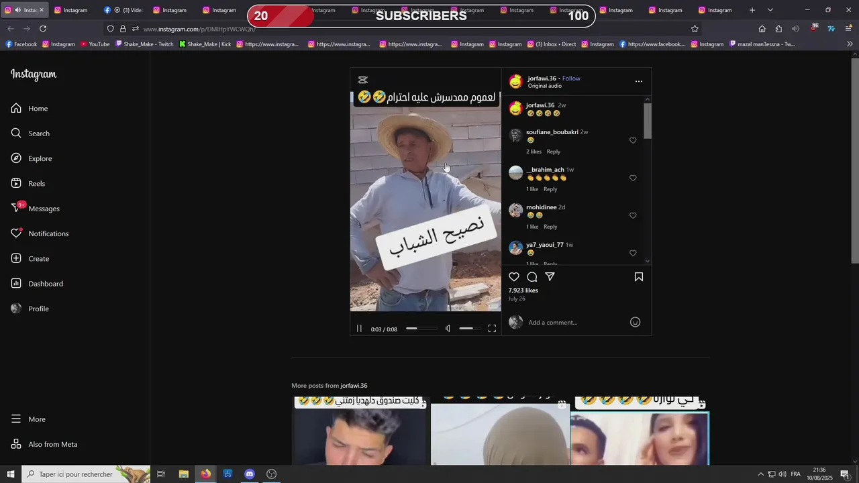Mute the video speaker icon
This screenshot has width=859, height=483.
(448, 329)
